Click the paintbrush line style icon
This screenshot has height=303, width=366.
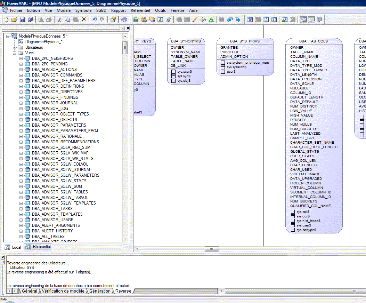(195, 19)
